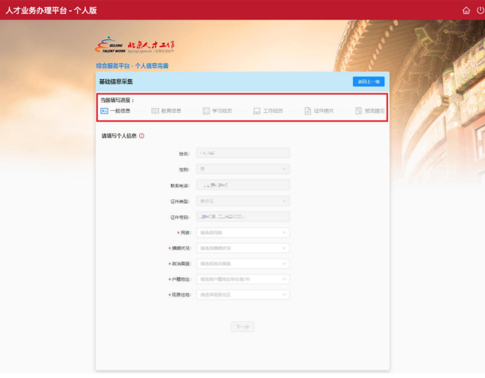Go to the home page icon
Image resolution: width=485 pixels, height=378 pixels.
tap(466, 11)
